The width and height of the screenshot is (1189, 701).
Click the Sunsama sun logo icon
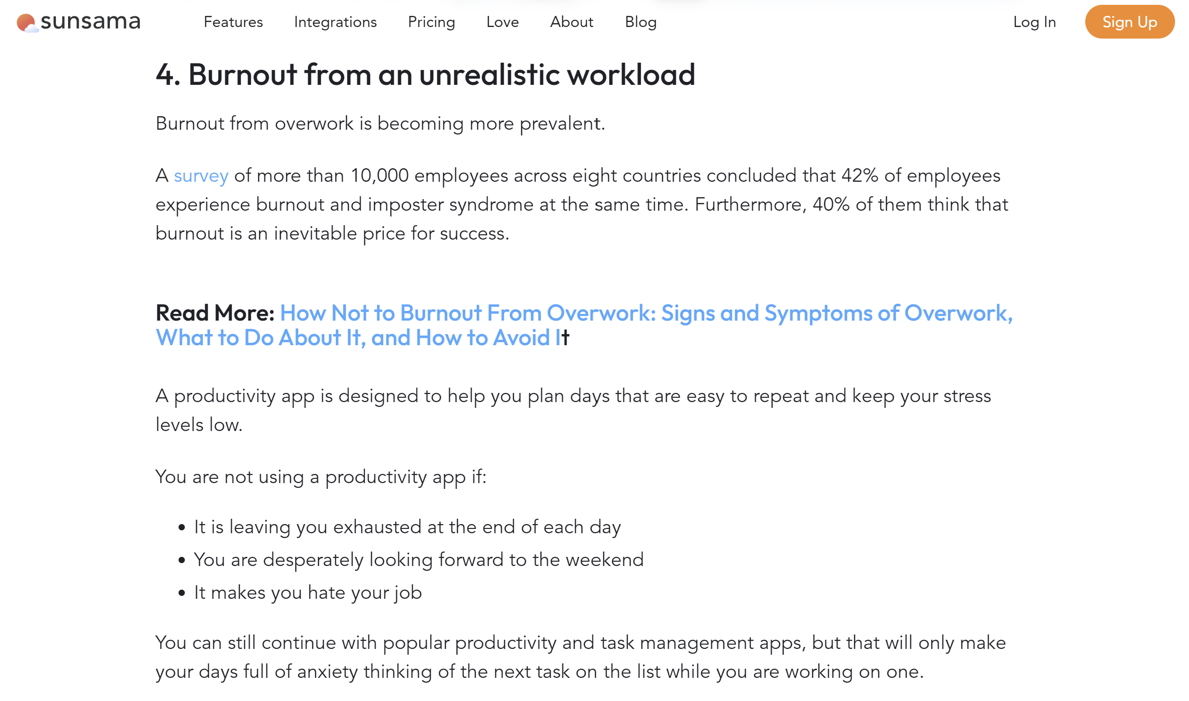[x=26, y=22]
